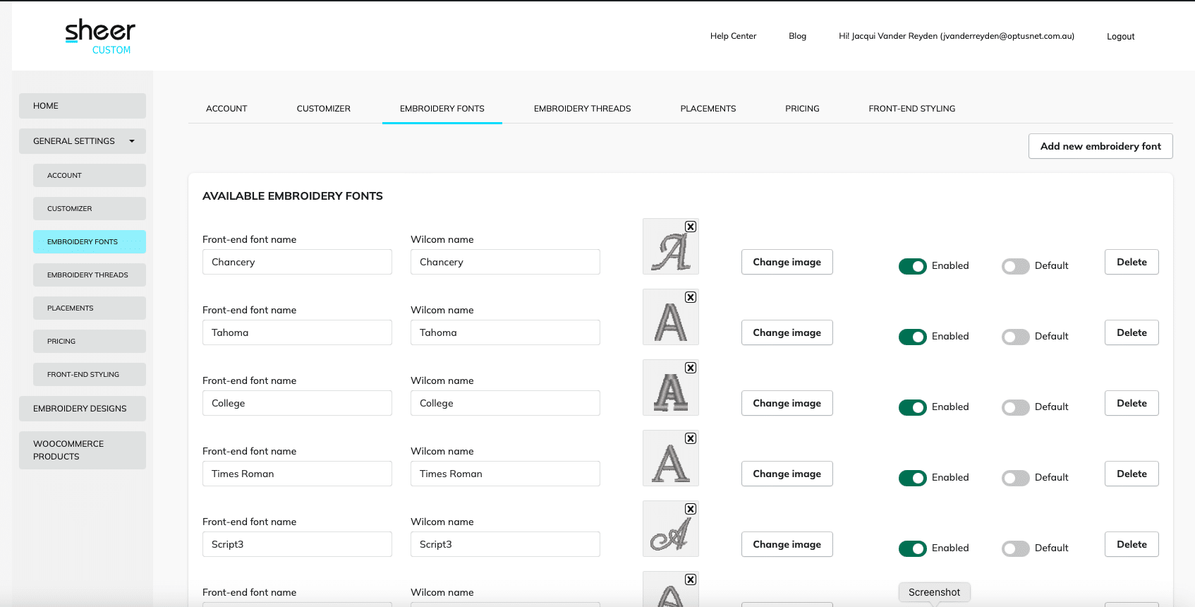Open Account in the sidebar submenu
The width and height of the screenshot is (1195, 607).
[x=90, y=176]
